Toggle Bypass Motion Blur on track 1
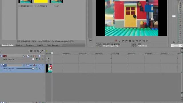This screenshot has height=103, width=183. 24,56
